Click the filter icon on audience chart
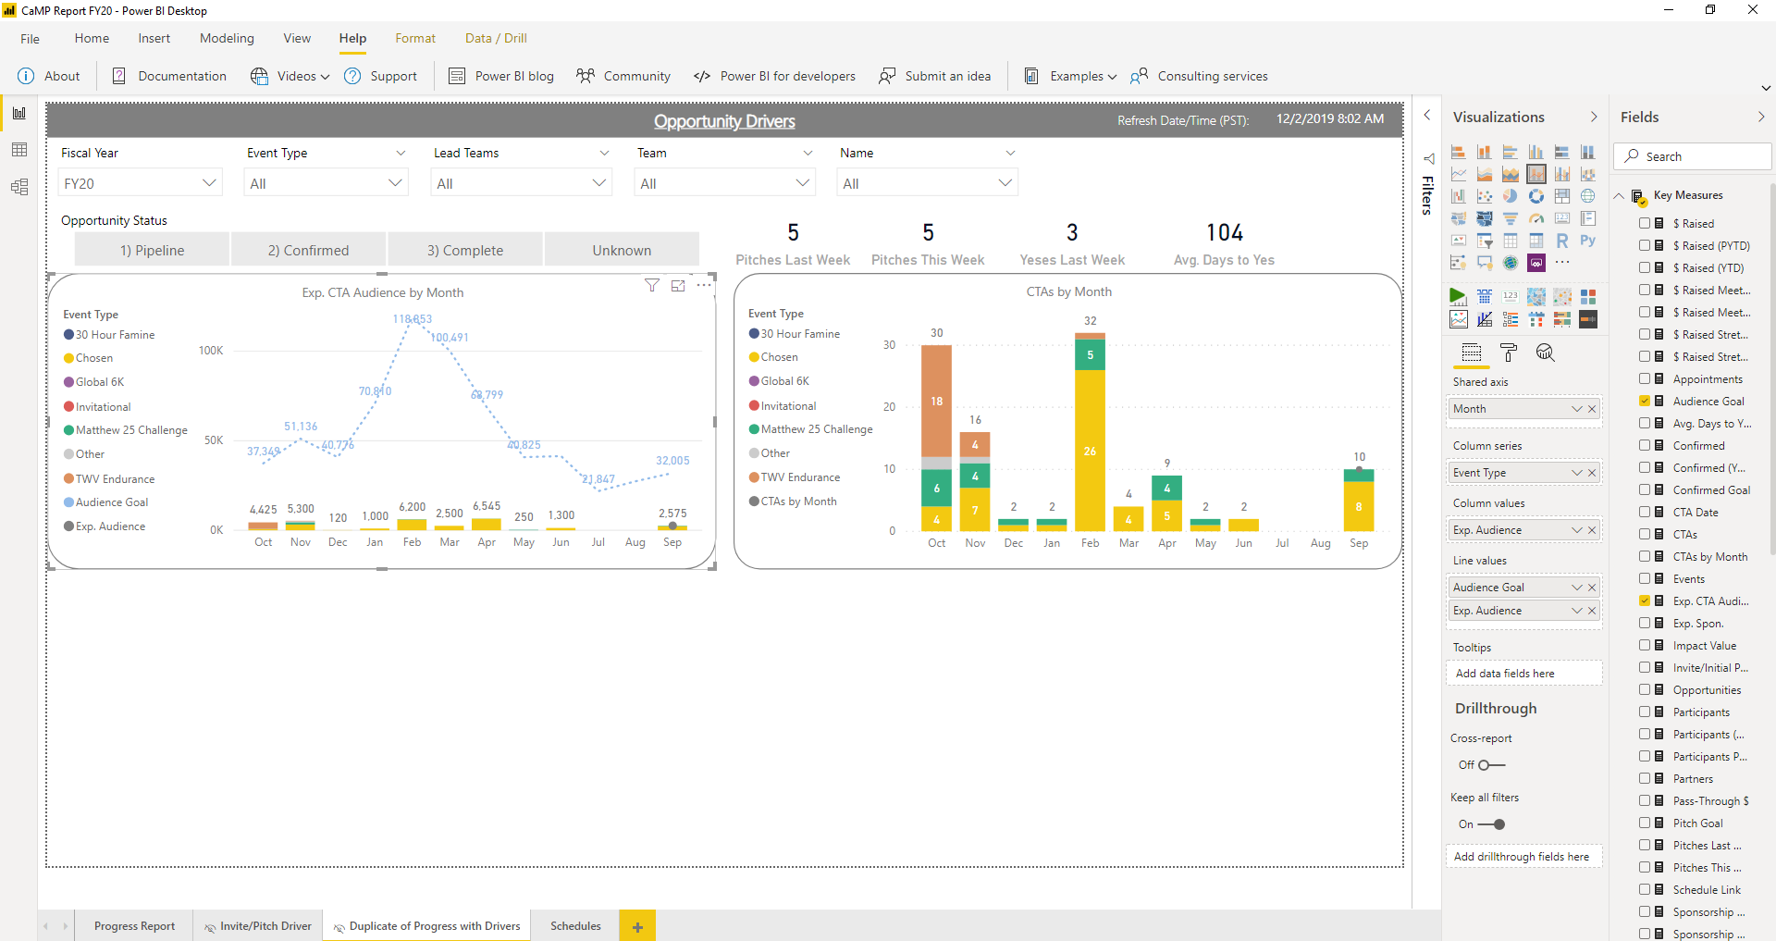Screen dimensions: 1776x941 click(x=652, y=286)
